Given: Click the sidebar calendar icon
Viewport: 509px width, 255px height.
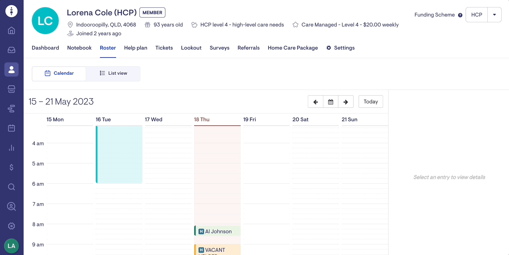Looking at the screenshot, I should [11, 128].
